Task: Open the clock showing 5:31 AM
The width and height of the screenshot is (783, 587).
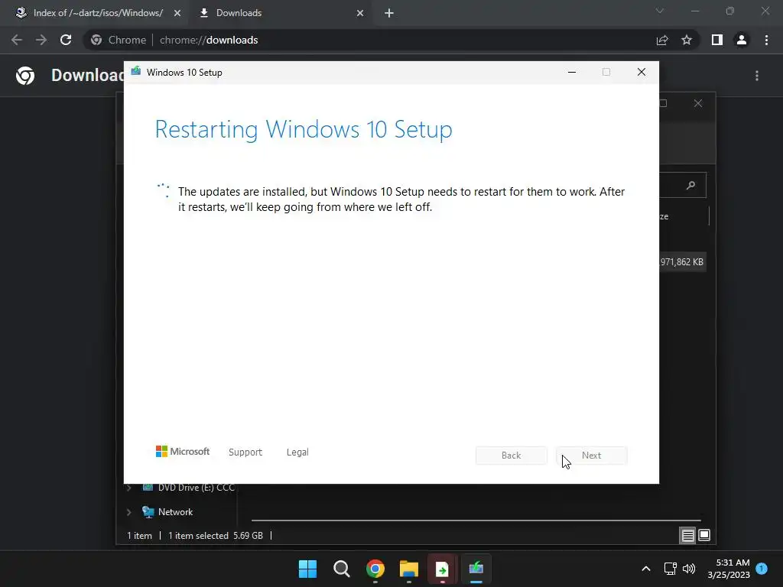Action: pyautogui.click(x=729, y=569)
